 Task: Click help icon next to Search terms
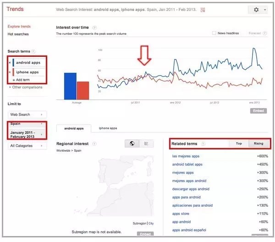tap(34, 51)
